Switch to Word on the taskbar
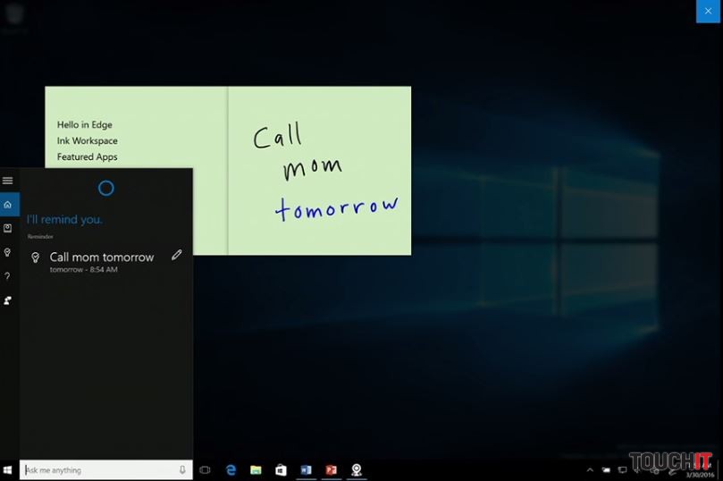The height and width of the screenshot is (481, 723). click(306, 470)
